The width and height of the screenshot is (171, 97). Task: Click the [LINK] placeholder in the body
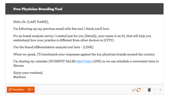point(88,47)
